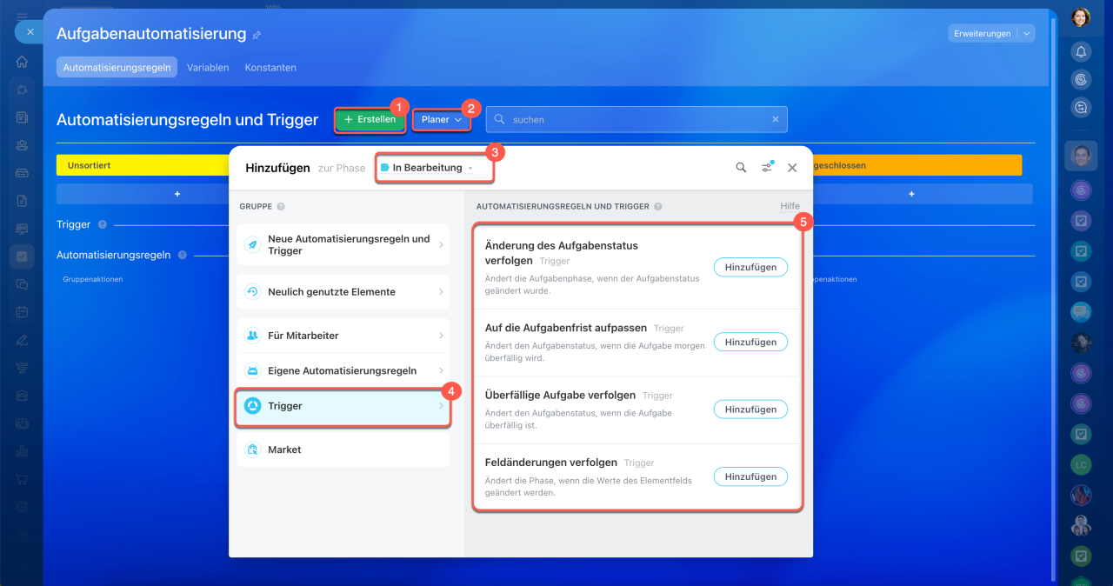Open the Planer dropdown
The image size is (1113, 586).
click(442, 119)
